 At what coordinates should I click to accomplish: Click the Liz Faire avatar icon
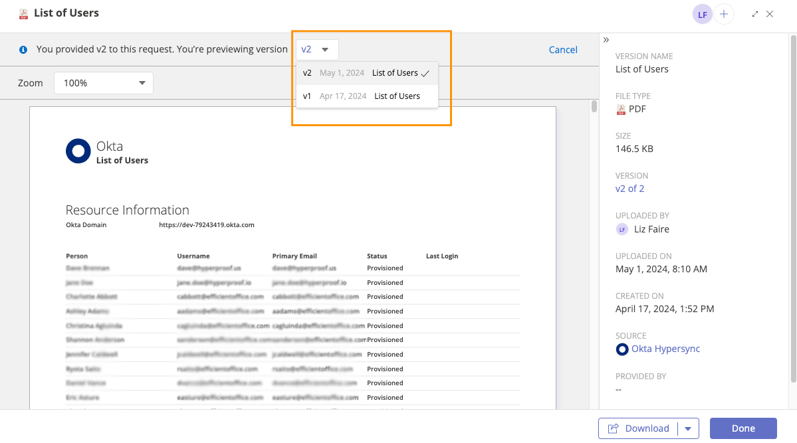pos(622,230)
